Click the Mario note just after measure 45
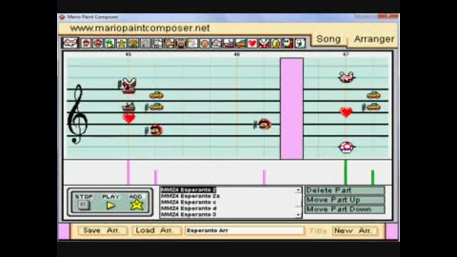Image resolution: width=457 pixels, height=257 pixels. pos(157,130)
